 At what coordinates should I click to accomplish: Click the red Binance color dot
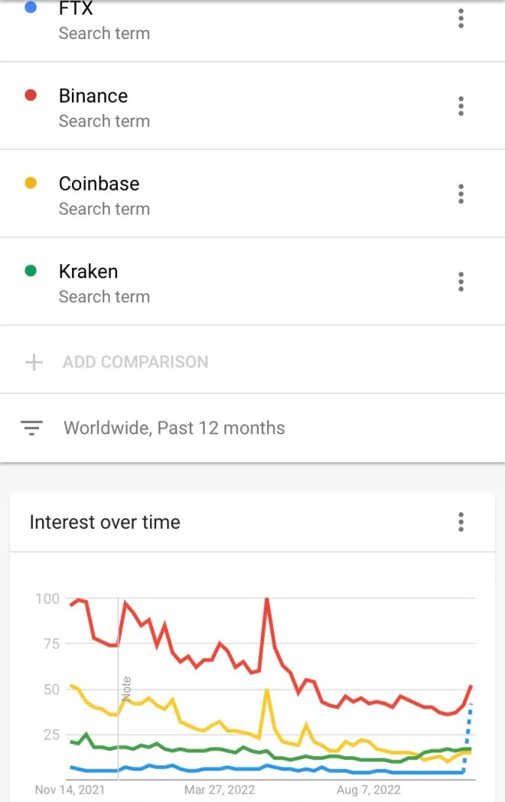click(x=31, y=96)
